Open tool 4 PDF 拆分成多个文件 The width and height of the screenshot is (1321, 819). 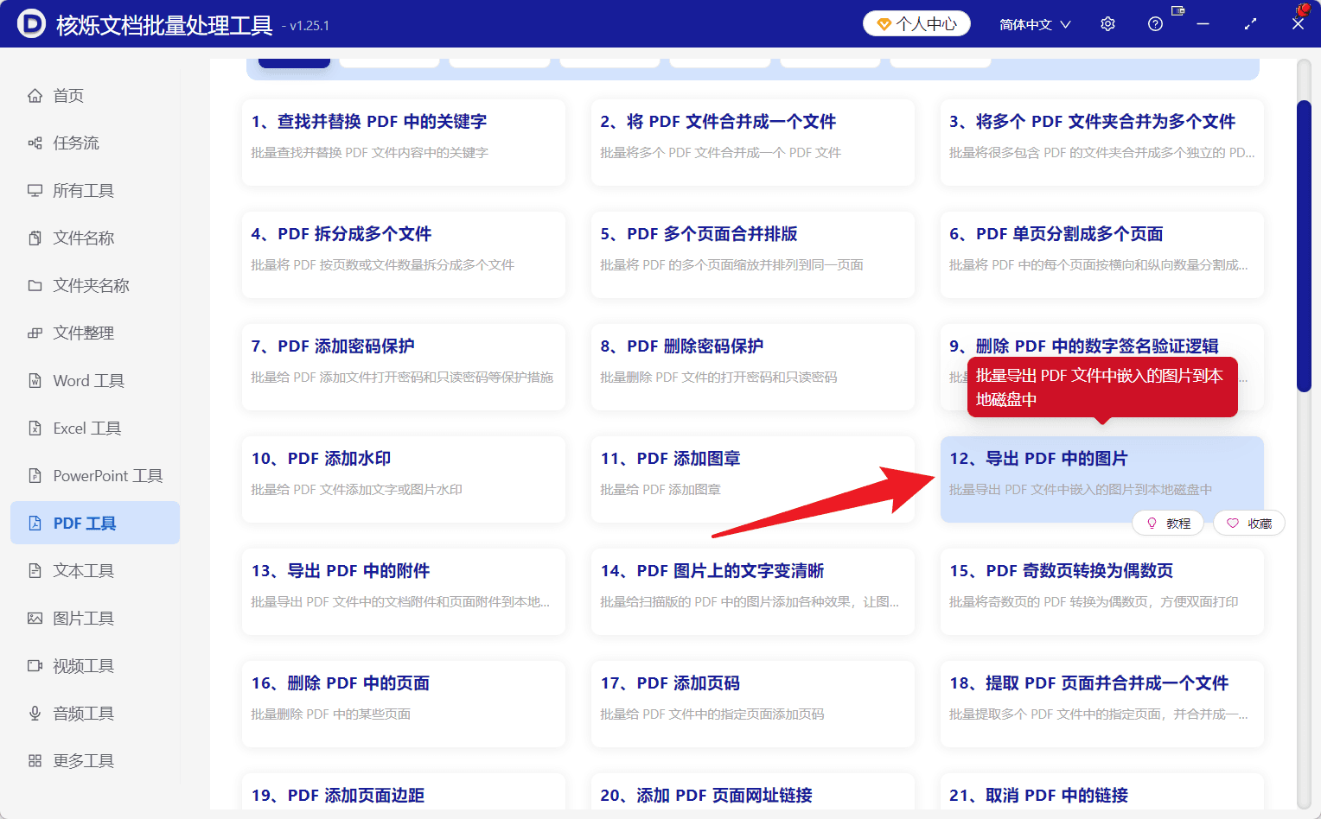(404, 255)
